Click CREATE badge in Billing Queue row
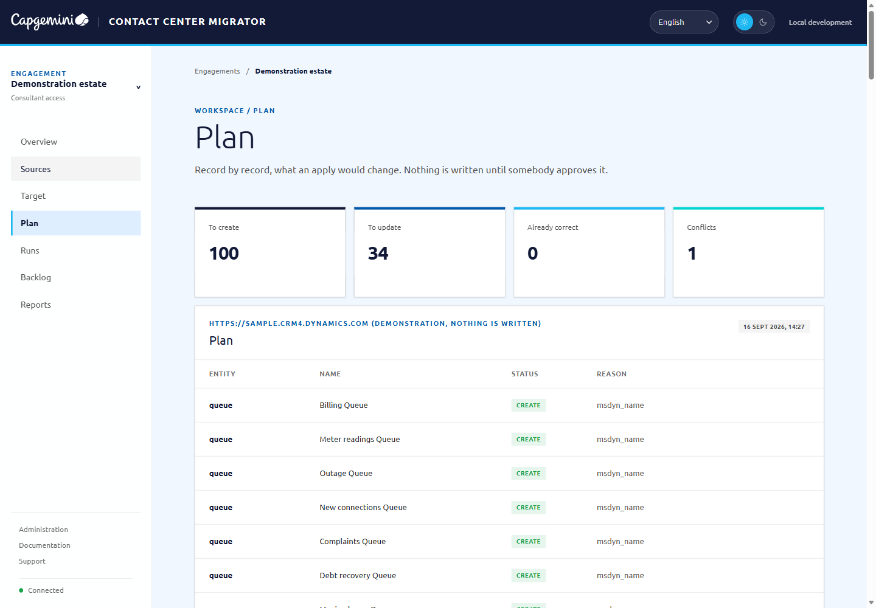 [529, 406]
